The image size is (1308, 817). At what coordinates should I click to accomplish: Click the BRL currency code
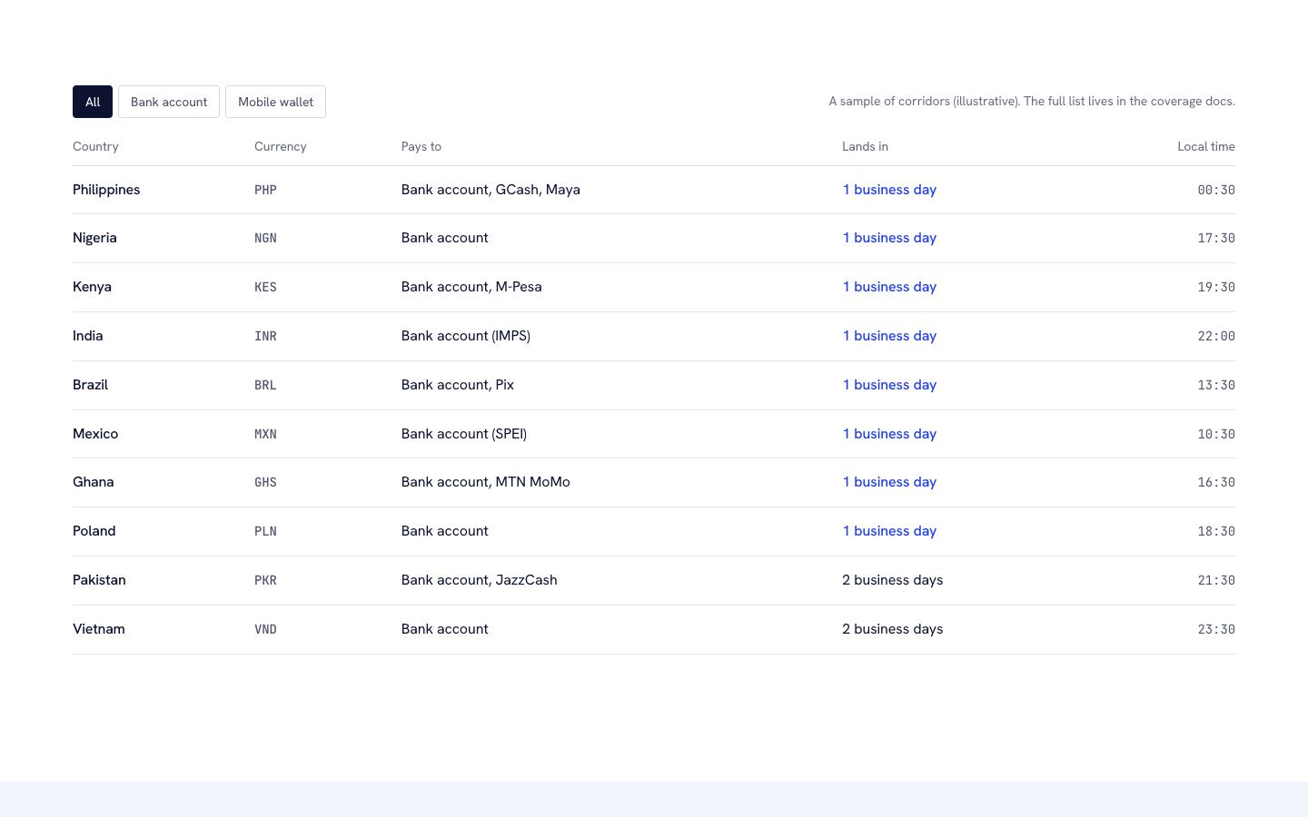pos(265,385)
